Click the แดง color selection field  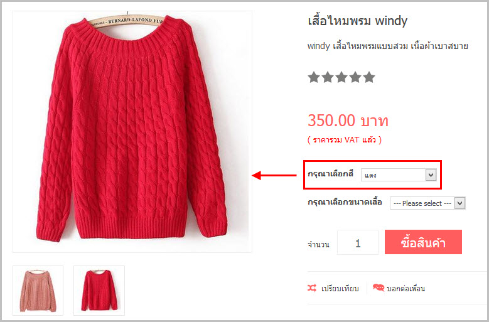click(399, 175)
